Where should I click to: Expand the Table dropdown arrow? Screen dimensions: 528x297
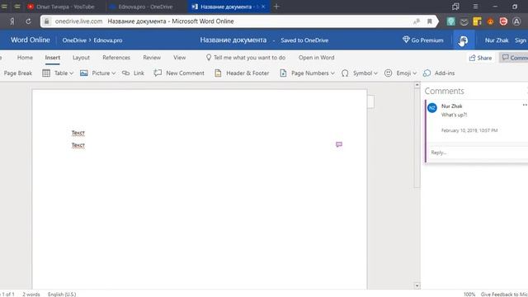point(72,73)
